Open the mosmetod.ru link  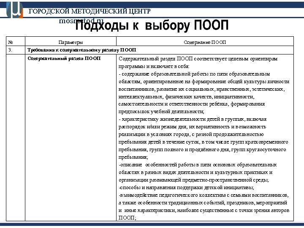pos(81,21)
